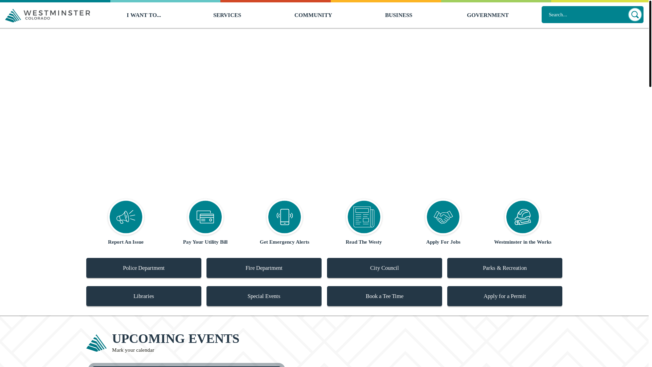The image size is (652, 367).
Task: Click the Apply For Jobs label
Action: click(443, 242)
